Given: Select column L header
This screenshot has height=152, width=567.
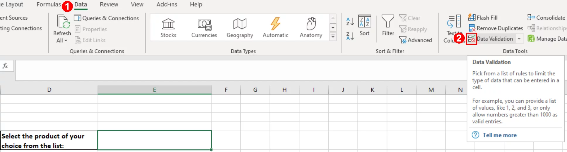Looking at the screenshot, I should [x=402, y=90].
